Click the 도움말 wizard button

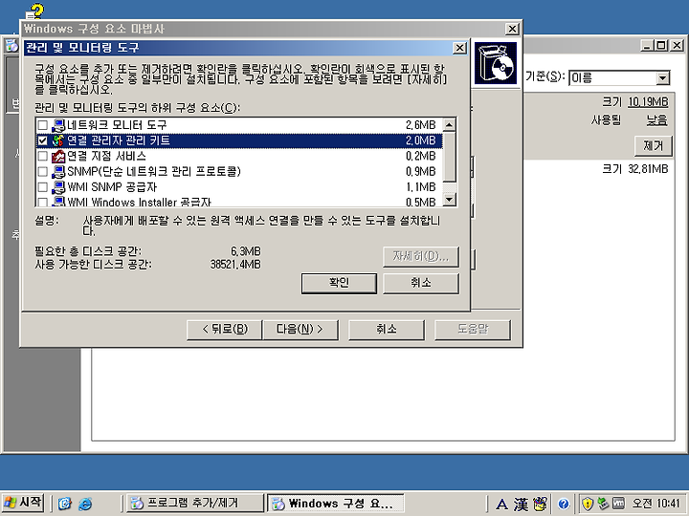473,330
